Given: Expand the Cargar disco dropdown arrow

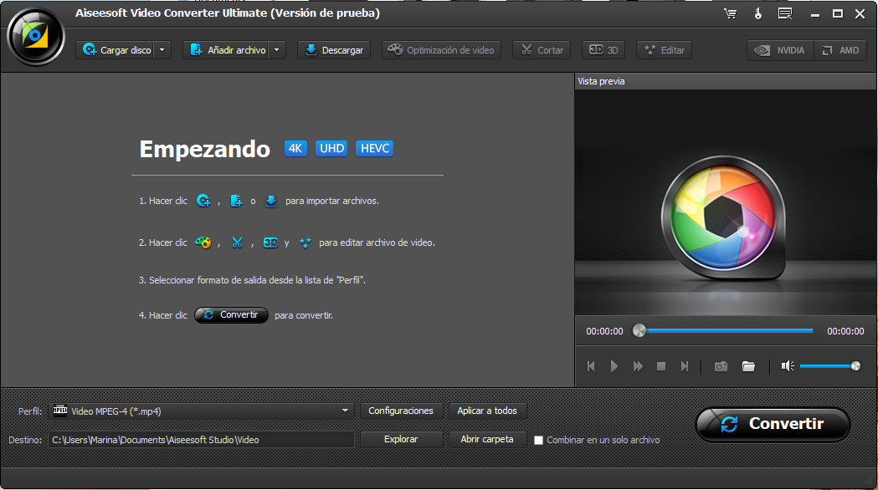Looking at the screenshot, I should point(162,50).
